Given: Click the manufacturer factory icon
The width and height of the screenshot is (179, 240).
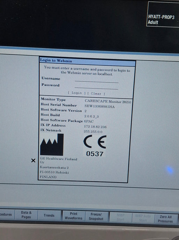Looking at the screenshot, I should 52,144.
